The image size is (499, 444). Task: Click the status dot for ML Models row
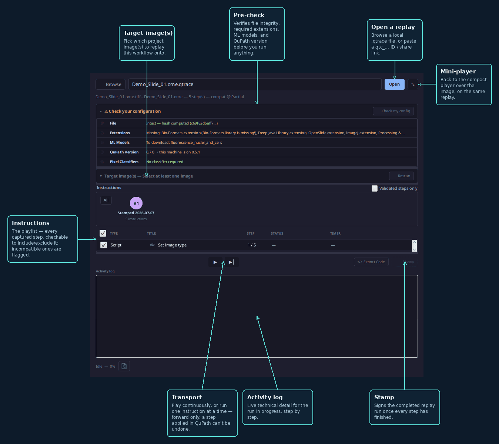102,143
